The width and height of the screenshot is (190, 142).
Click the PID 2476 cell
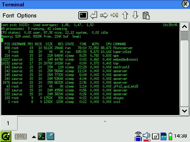(x=7, y=83)
